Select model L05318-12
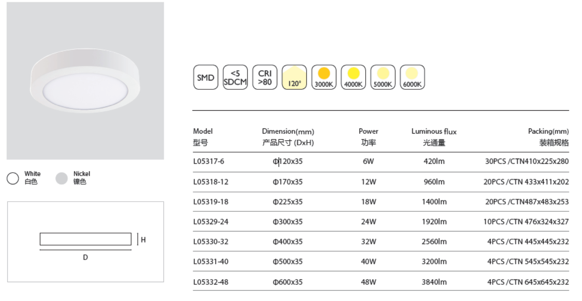The width and height of the screenshot is (582, 301). pyautogui.click(x=211, y=182)
